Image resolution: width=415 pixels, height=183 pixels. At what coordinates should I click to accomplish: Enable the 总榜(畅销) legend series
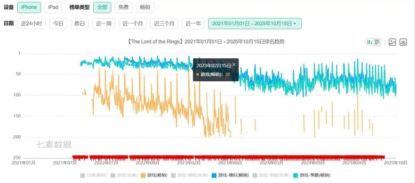point(93,175)
